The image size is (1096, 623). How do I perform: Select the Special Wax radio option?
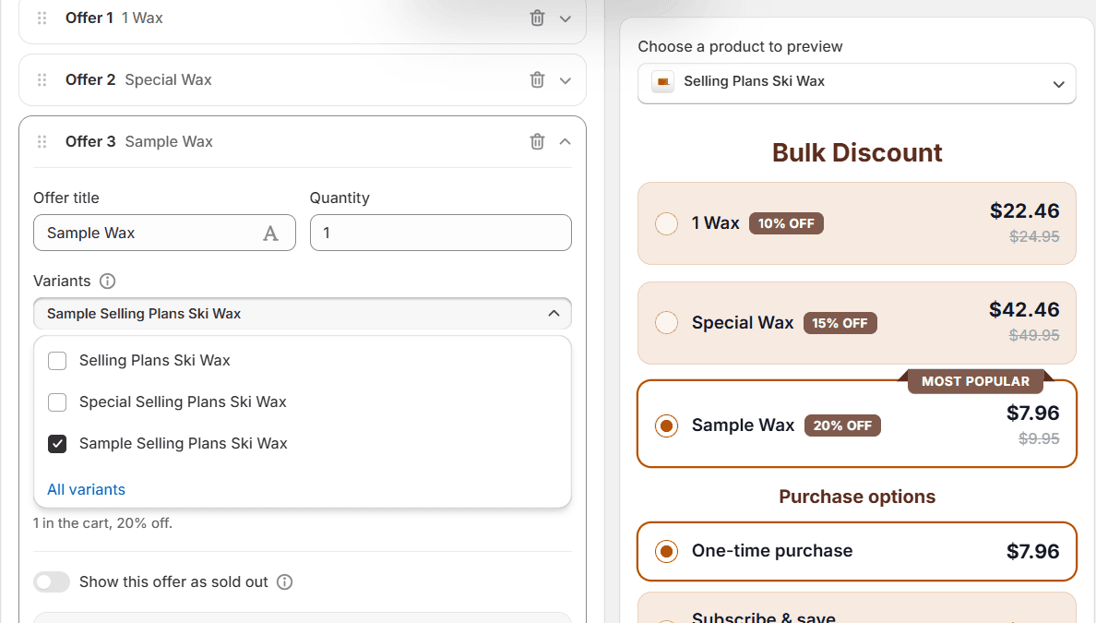tap(667, 322)
